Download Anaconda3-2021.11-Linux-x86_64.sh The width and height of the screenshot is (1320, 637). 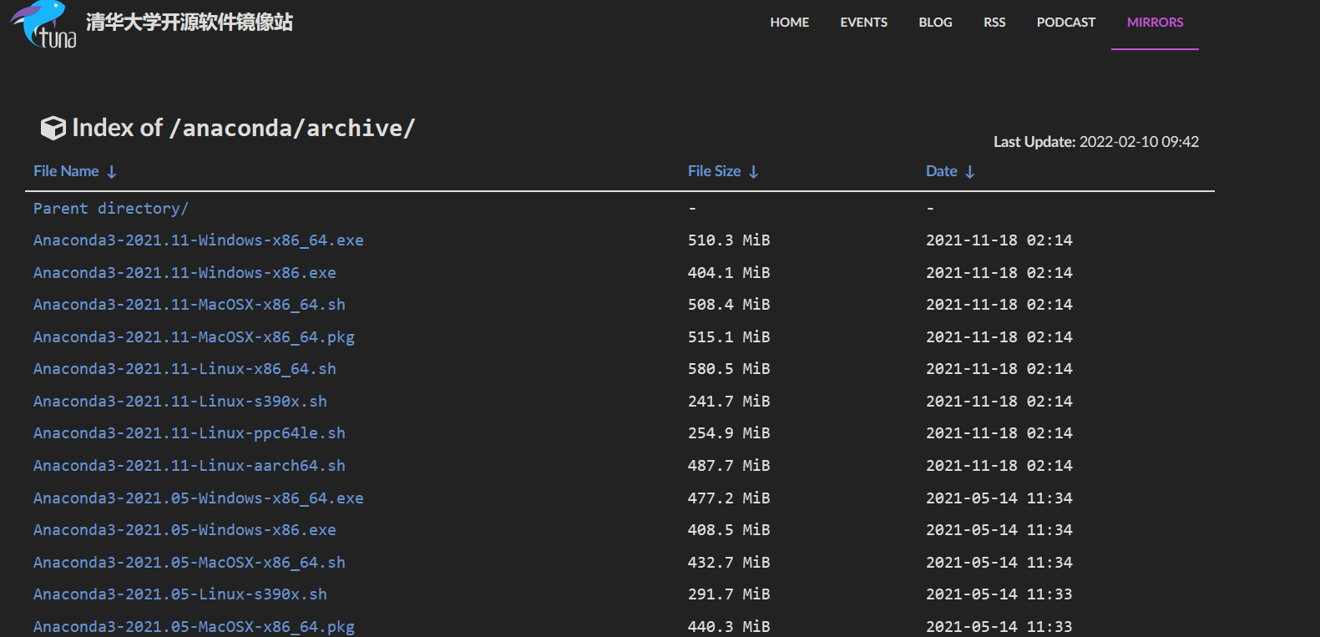click(185, 369)
